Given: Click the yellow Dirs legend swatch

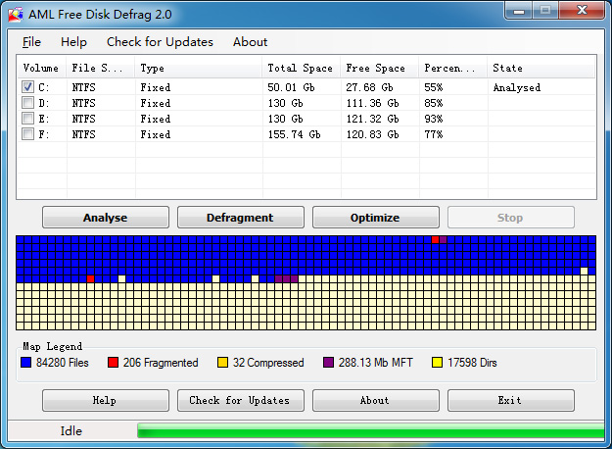Looking at the screenshot, I should click(x=437, y=363).
